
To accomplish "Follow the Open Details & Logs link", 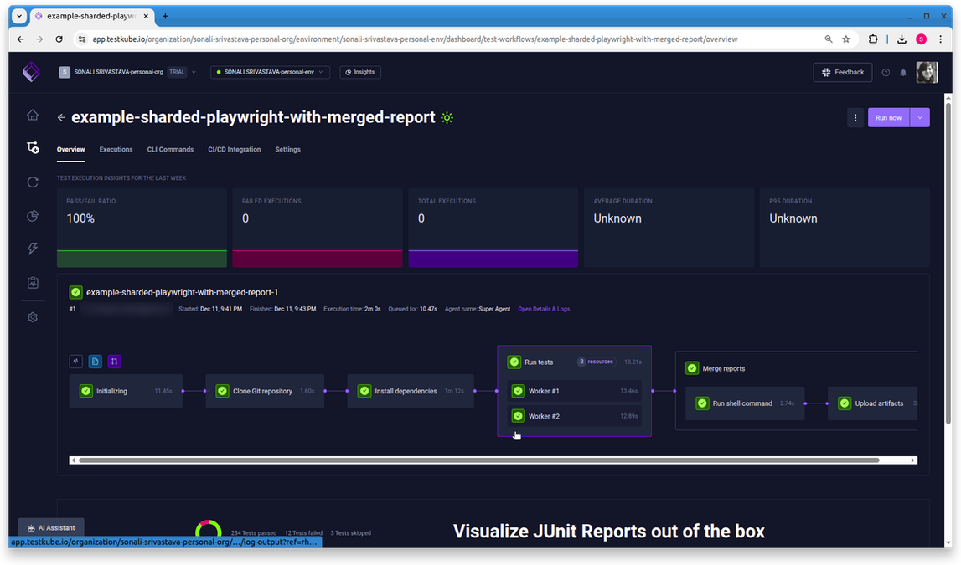I will click(x=544, y=309).
